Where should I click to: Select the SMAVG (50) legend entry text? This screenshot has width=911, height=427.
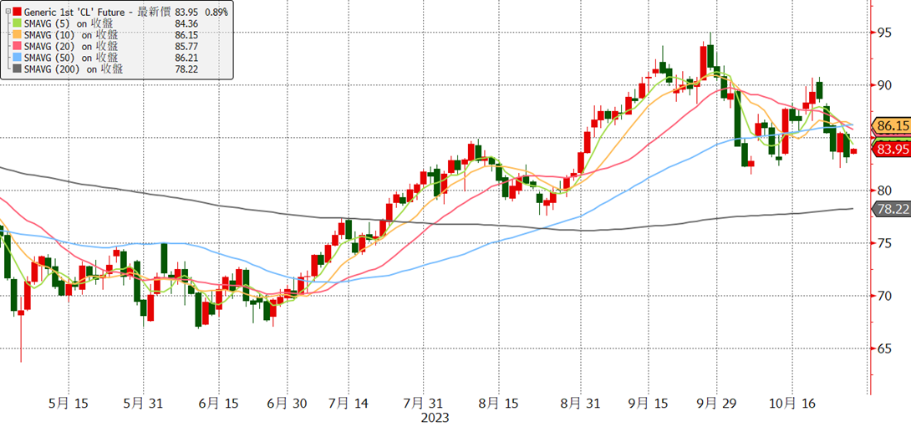72,58
